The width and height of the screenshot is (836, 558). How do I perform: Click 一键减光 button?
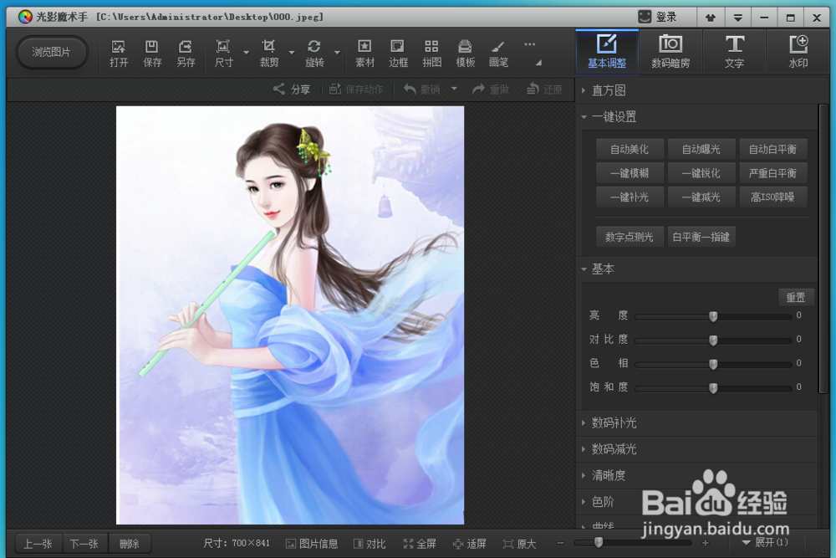pos(701,197)
